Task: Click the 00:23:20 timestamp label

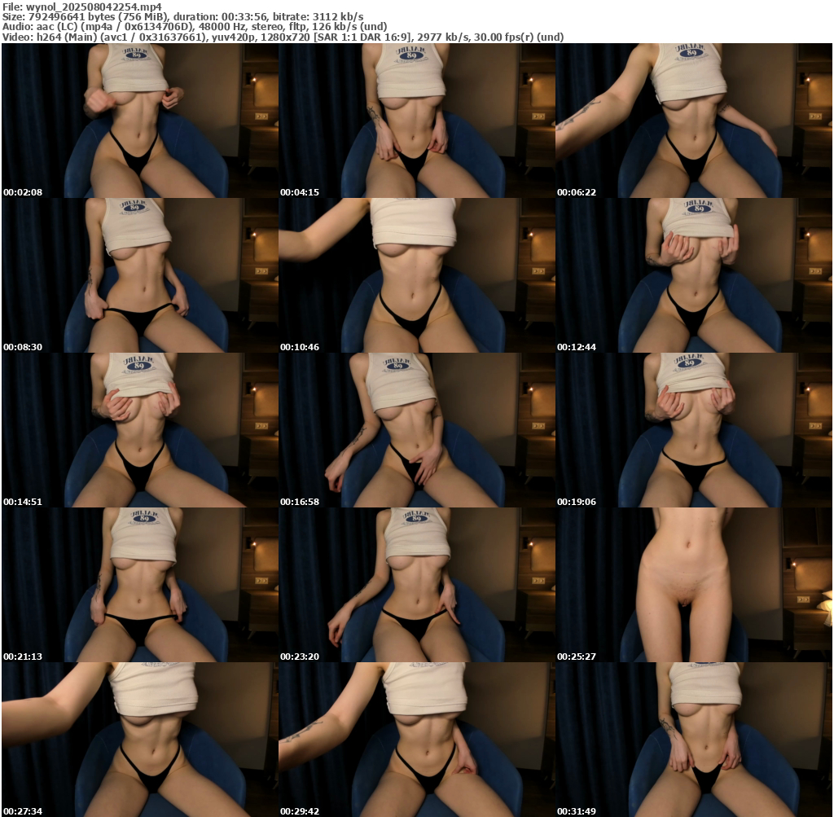Action: tap(300, 657)
